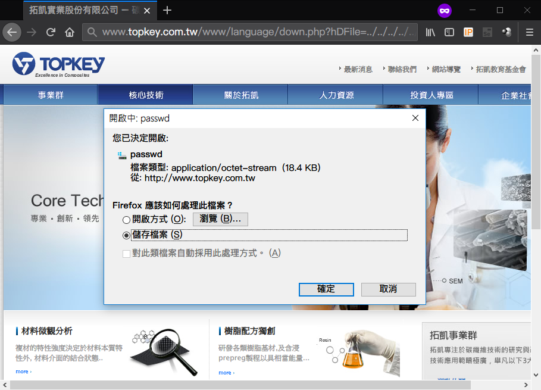Open the 企業社會 navigation menu item
The width and height of the screenshot is (541, 390).
(505, 95)
